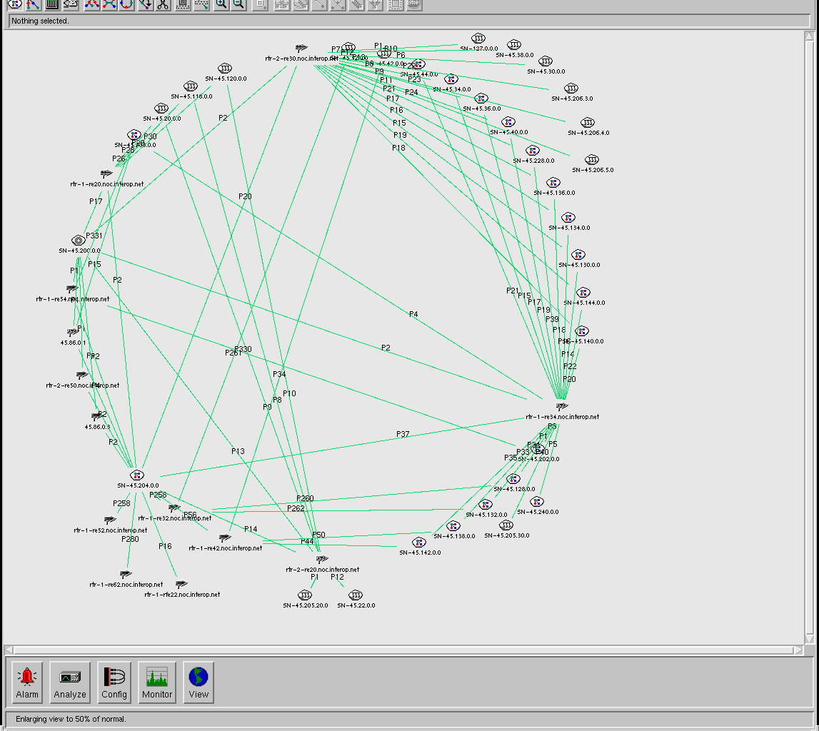This screenshot has width=819, height=731.
Task: Select the node drop arrow tool
Action: point(146,5)
